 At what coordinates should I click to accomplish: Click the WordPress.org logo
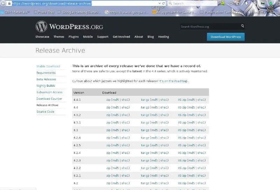click(x=69, y=27)
